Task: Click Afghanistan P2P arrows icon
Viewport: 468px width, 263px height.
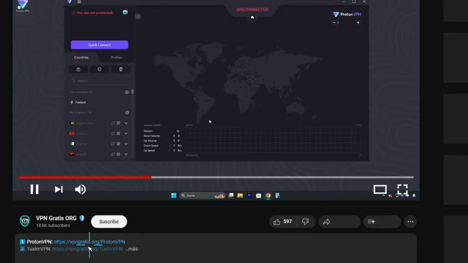Action: click(x=113, y=123)
